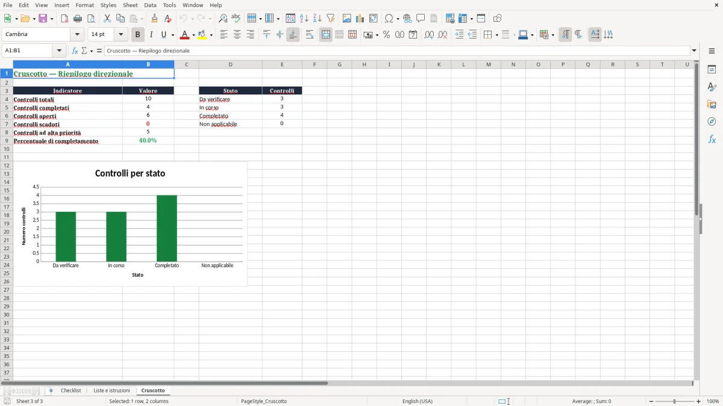Viewport: 723px width, 406px height.
Task: Click the formula input field
Action: [x=397, y=51]
